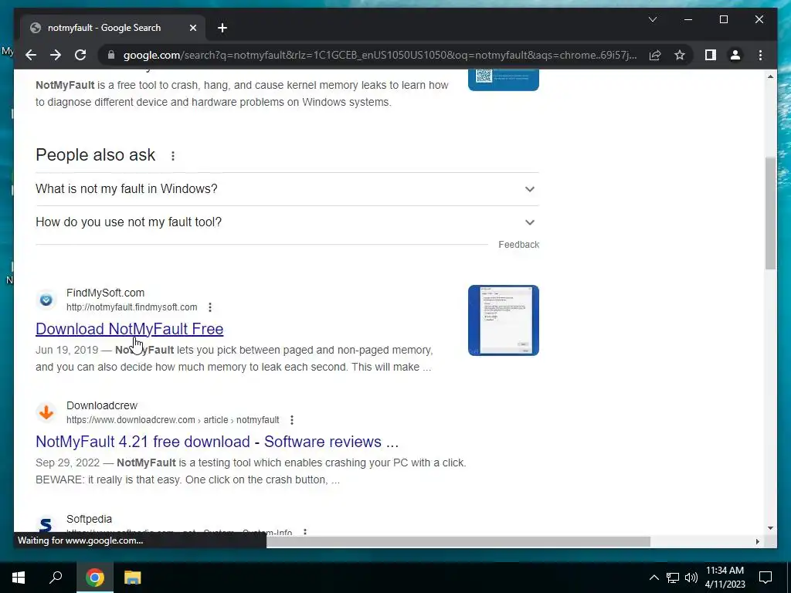Go forward in browser history
This screenshot has width=791, height=593.
(x=56, y=55)
